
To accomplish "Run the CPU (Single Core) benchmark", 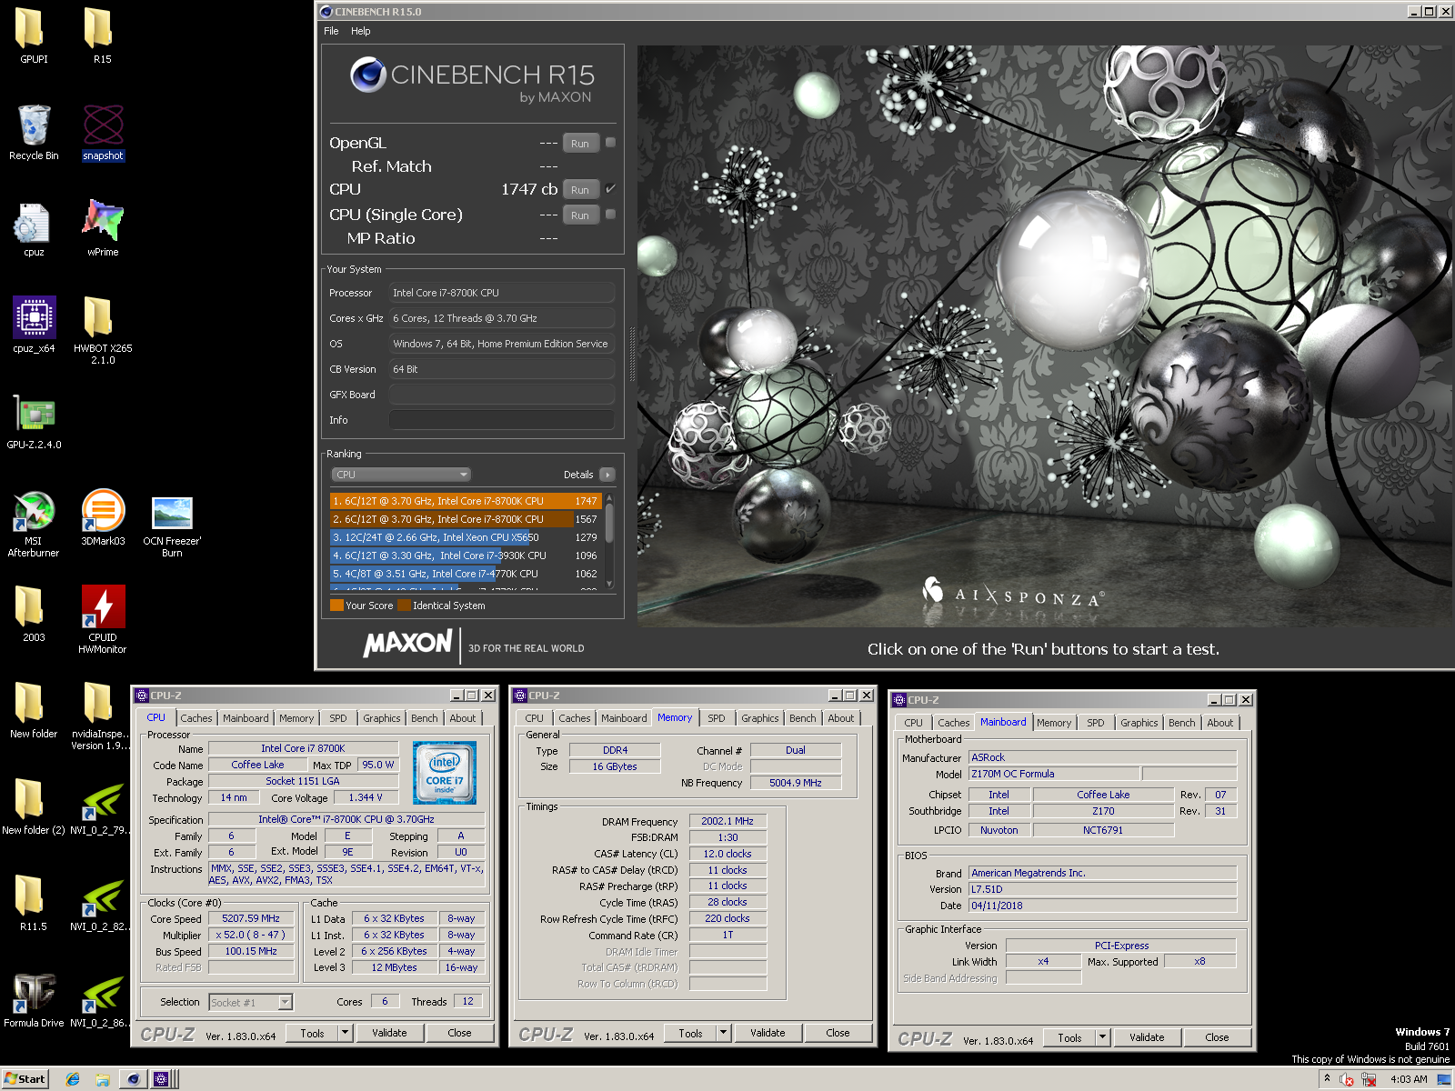I will coord(580,215).
